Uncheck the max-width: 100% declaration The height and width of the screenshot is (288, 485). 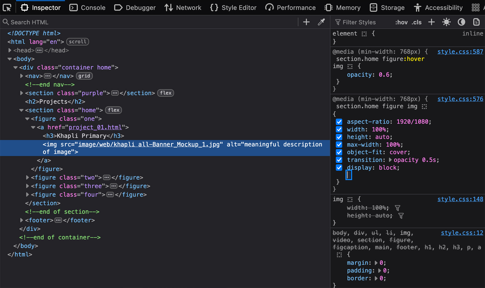339,145
